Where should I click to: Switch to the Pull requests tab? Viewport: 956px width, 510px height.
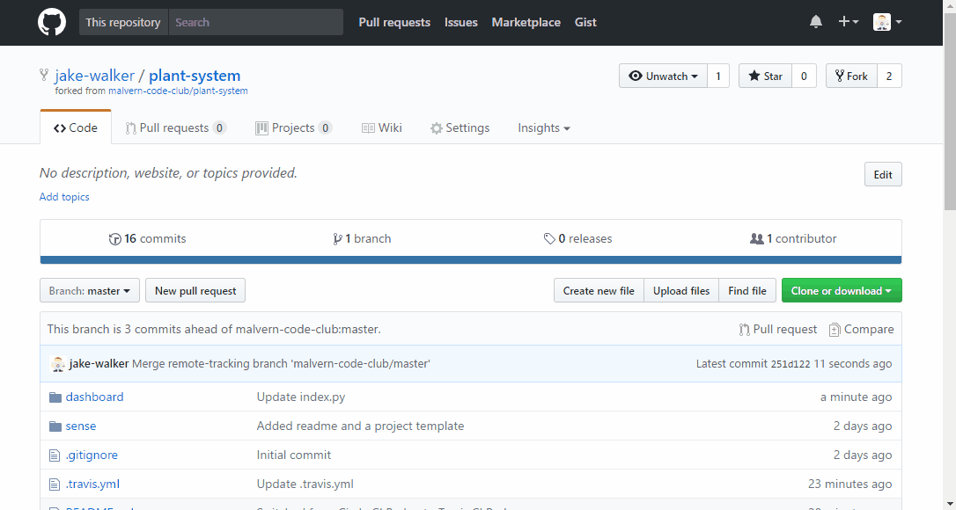(x=175, y=128)
